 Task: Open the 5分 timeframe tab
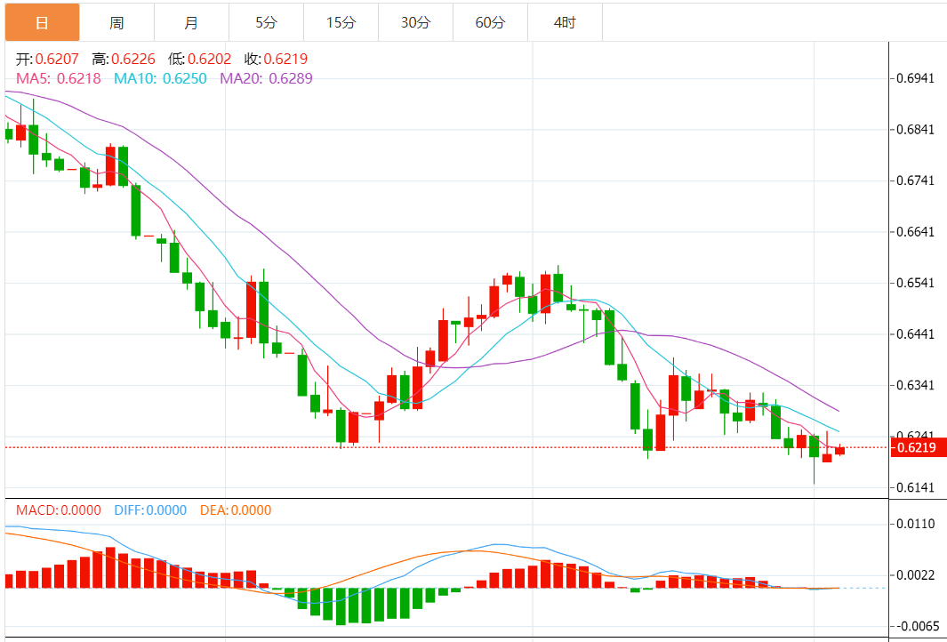267,22
